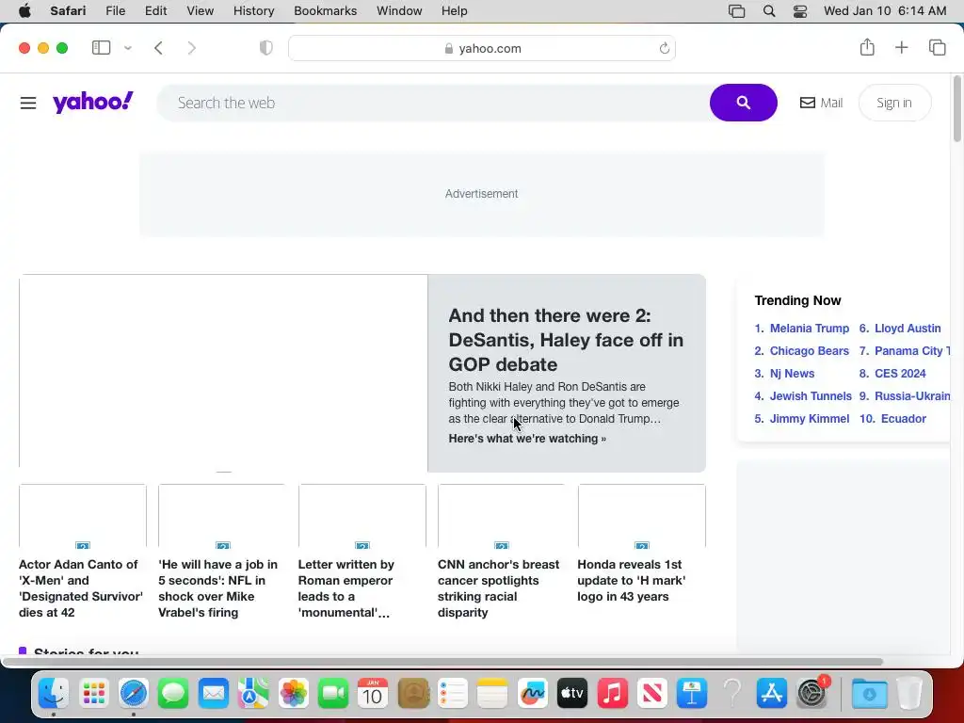The width and height of the screenshot is (964, 723).
Task: Open Launchpad from the Dock
Action: pyautogui.click(x=93, y=694)
